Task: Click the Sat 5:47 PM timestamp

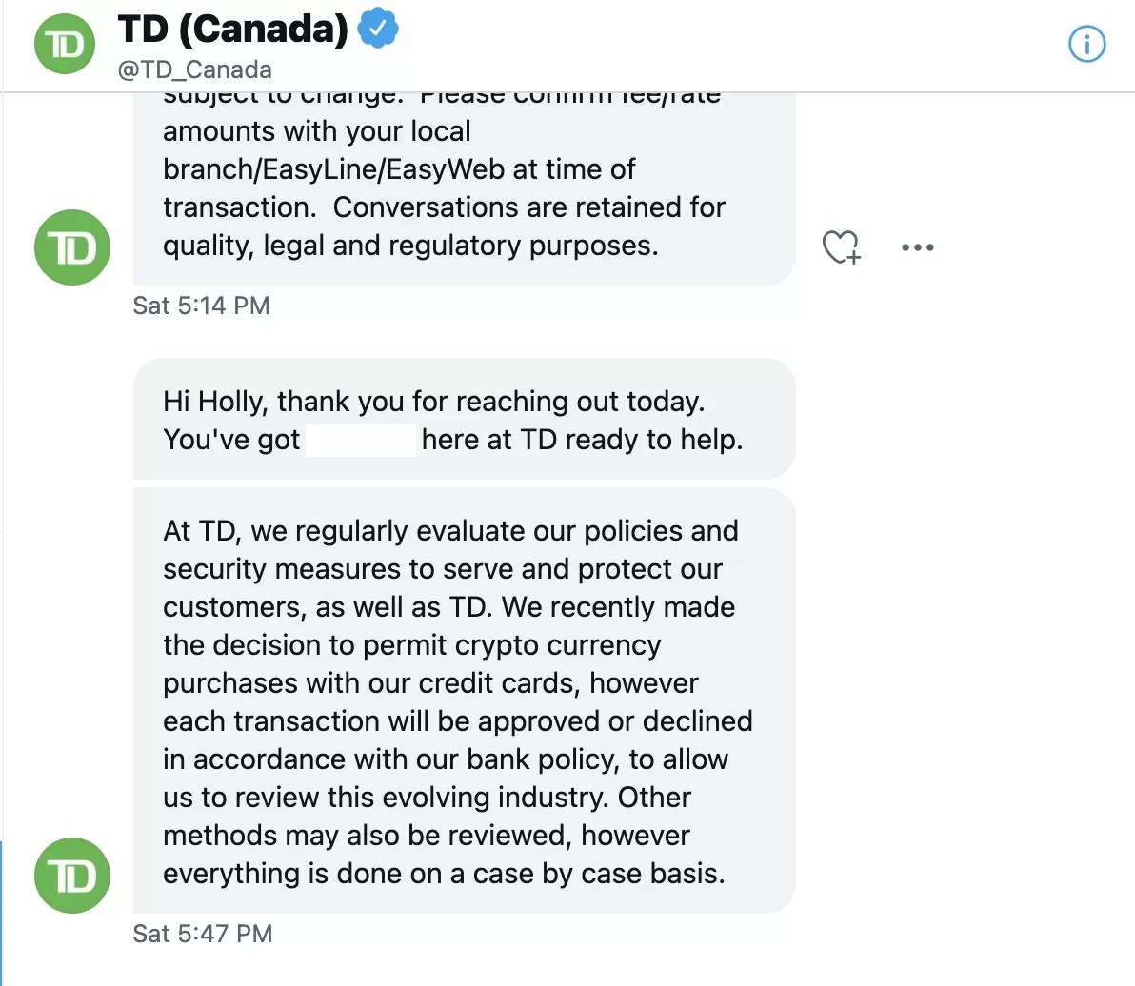Action: (202, 934)
